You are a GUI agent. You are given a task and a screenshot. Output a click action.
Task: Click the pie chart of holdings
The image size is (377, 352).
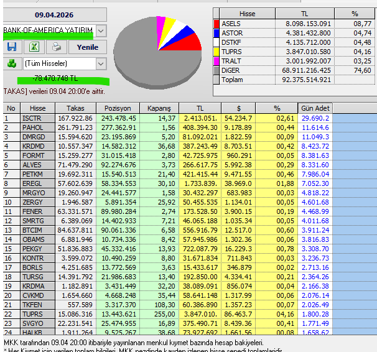click(157, 53)
